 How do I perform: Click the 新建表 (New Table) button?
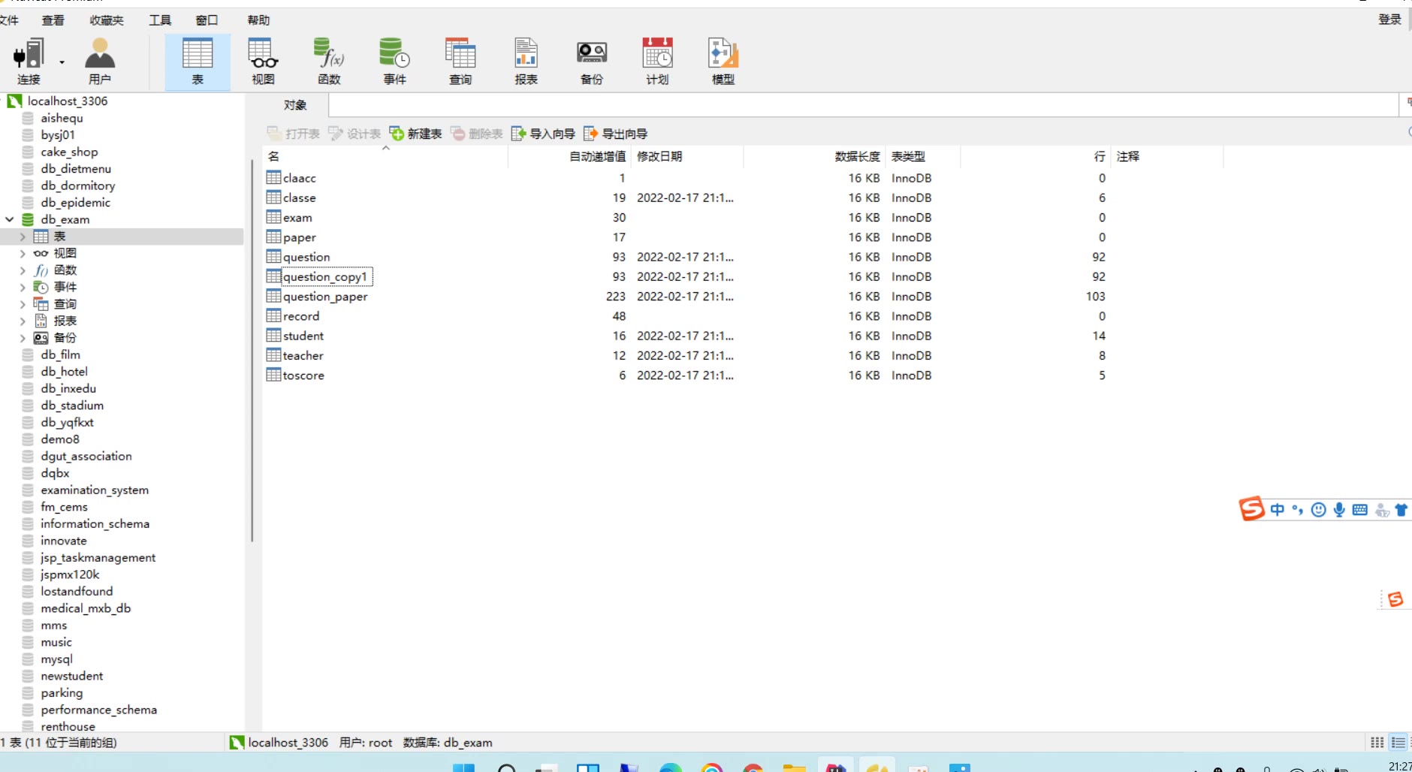pos(416,134)
